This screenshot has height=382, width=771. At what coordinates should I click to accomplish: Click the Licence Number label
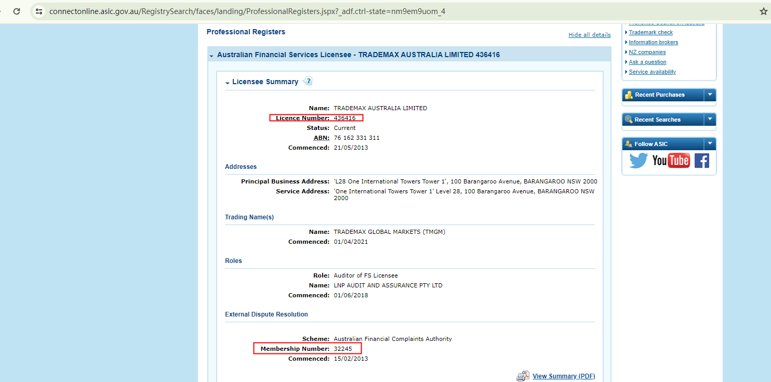click(302, 118)
